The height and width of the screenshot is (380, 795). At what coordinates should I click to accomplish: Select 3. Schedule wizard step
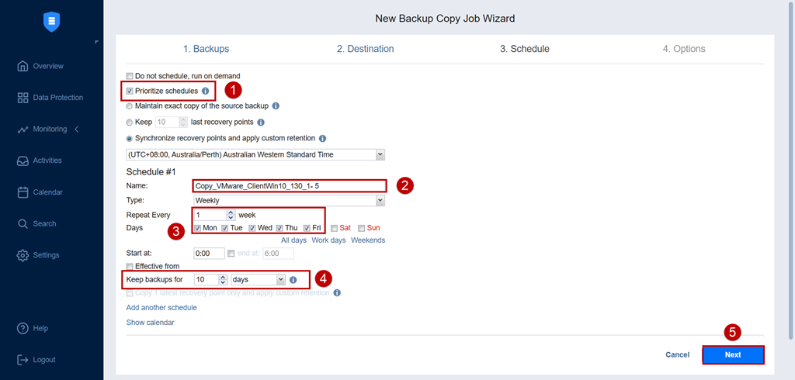525,49
